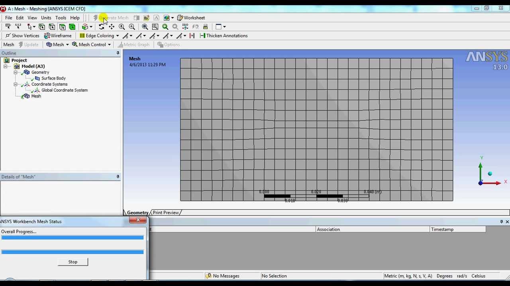Toggle Show Vertices

click(x=22, y=36)
